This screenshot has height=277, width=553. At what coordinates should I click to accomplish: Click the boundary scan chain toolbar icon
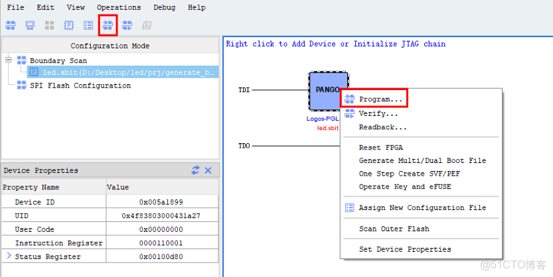(11, 25)
